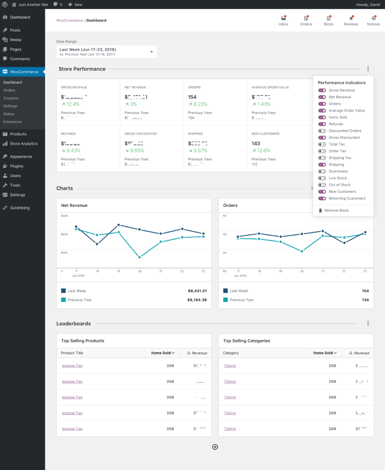Image resolution: width=385 pixels, height=470 pixels.
Task: Sort Top Selling Products by Items Sold
Action: click(163, 353)
